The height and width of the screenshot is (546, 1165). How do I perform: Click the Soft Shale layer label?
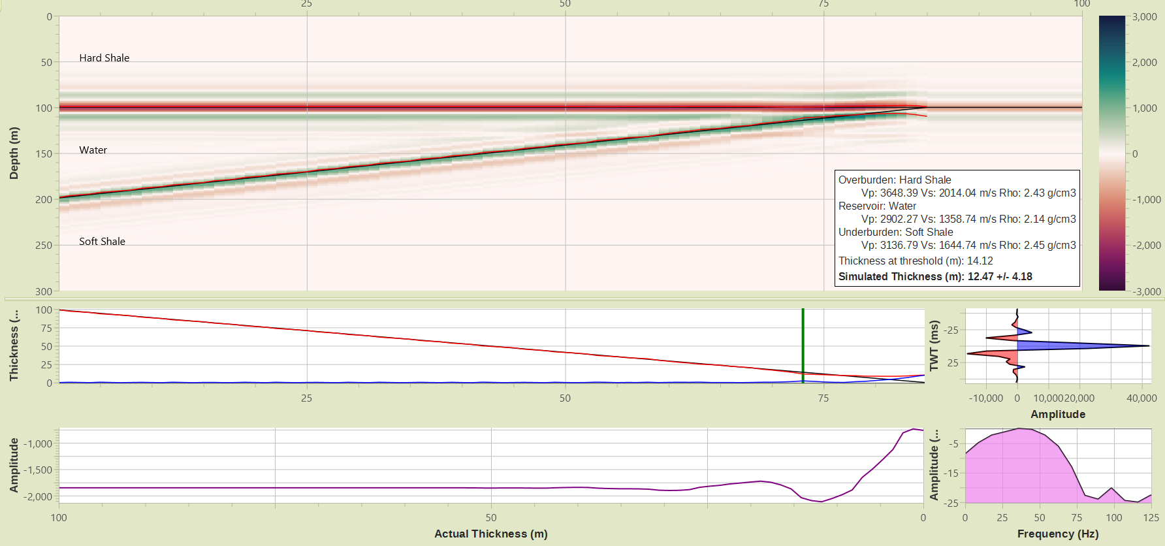point(103,242)
